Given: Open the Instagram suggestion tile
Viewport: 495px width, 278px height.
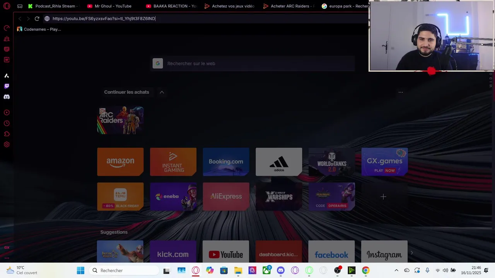Looking at the screenshot, I should (x=384, y=252).
